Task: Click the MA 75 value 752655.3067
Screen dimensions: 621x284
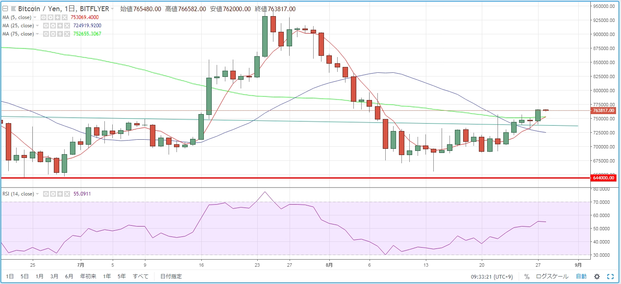Action: point(87,34)
